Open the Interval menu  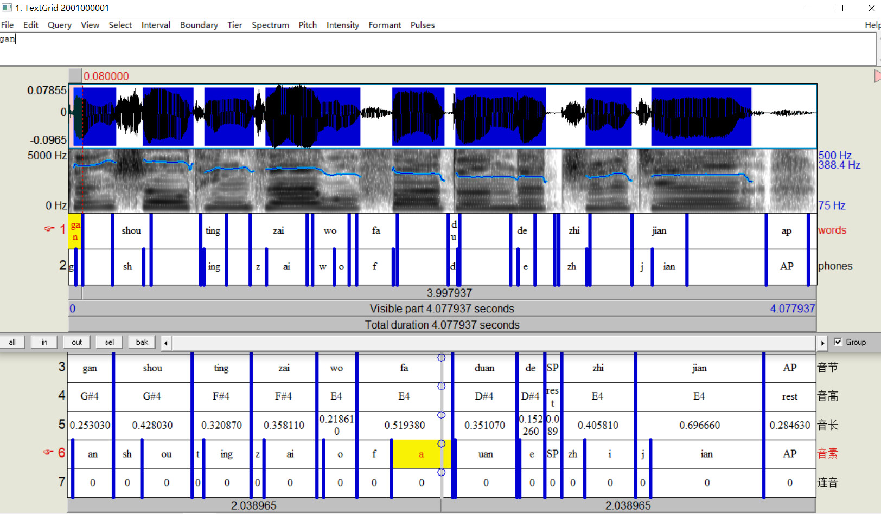[156, 25]
